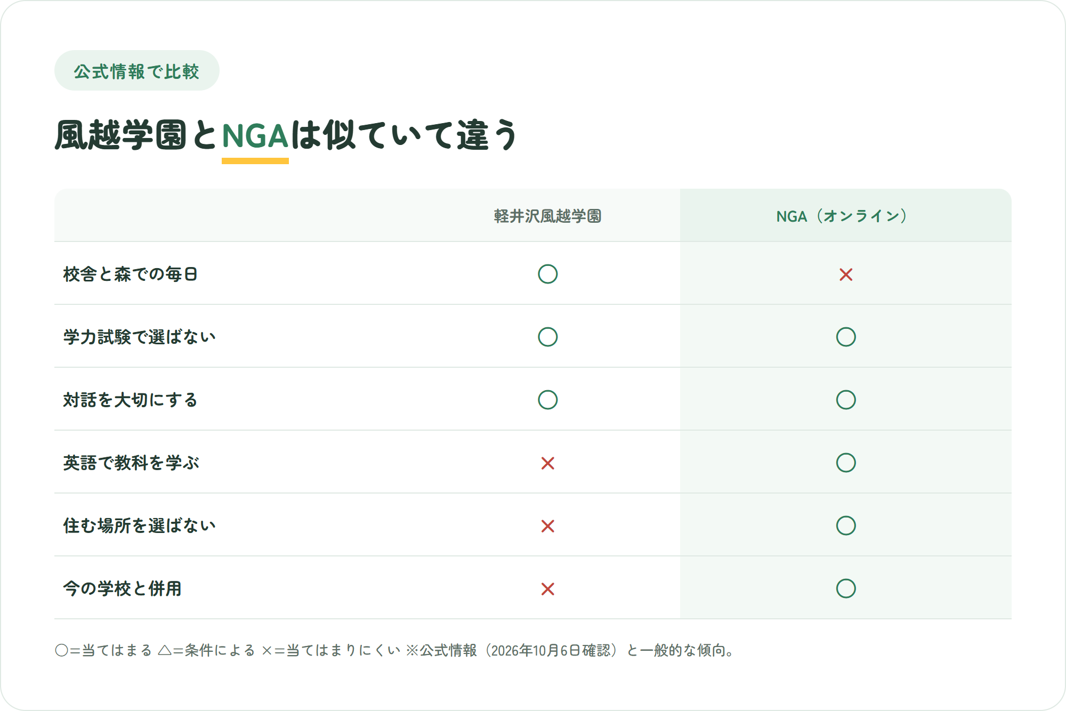Viewport: 1066px width, 711px height.
Task: Click the row label 校舎と森での毎日
Action: coord(131,274)
